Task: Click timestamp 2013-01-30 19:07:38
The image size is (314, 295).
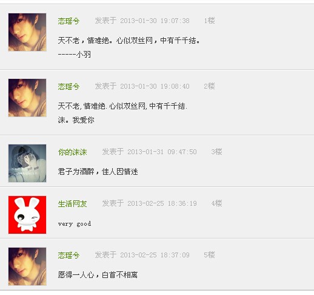Action: click(155, 21)
